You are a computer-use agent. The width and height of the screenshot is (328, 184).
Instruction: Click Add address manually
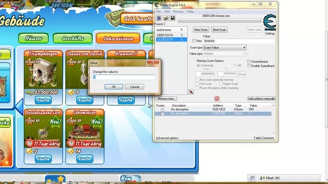pyautogui.click(x=261, y=99)
